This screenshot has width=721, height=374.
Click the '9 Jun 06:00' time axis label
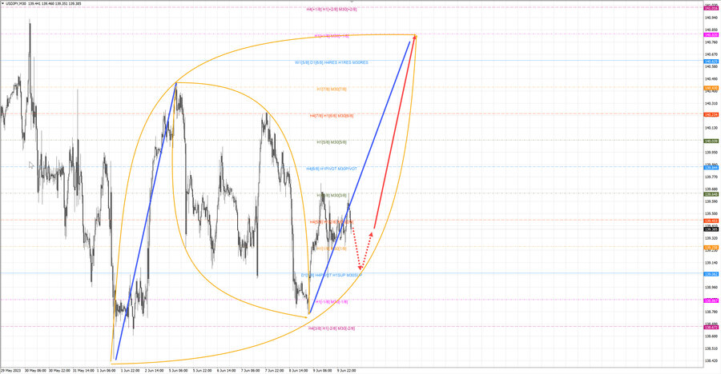click(x=322, y=370)
